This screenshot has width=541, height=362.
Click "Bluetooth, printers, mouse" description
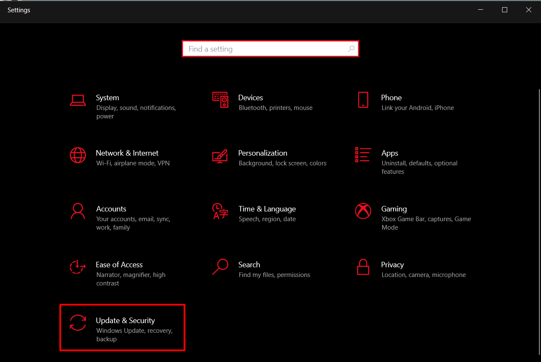coord(276,108)
